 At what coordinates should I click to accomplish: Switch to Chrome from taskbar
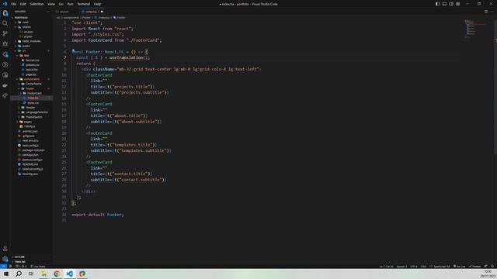57,274
